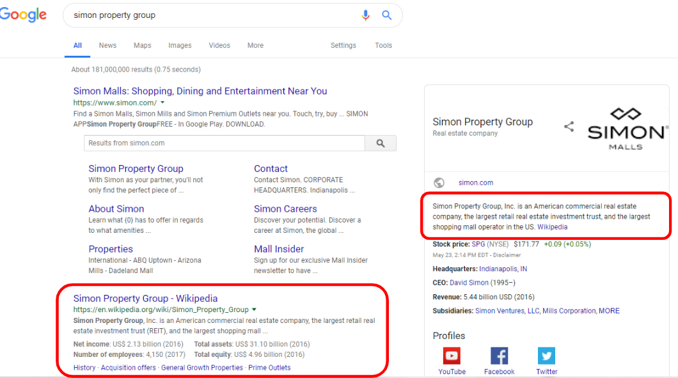Open the About Simon sitelink
Screen dimensions: 678x378
pyautogui.click(x=116, y=209)
